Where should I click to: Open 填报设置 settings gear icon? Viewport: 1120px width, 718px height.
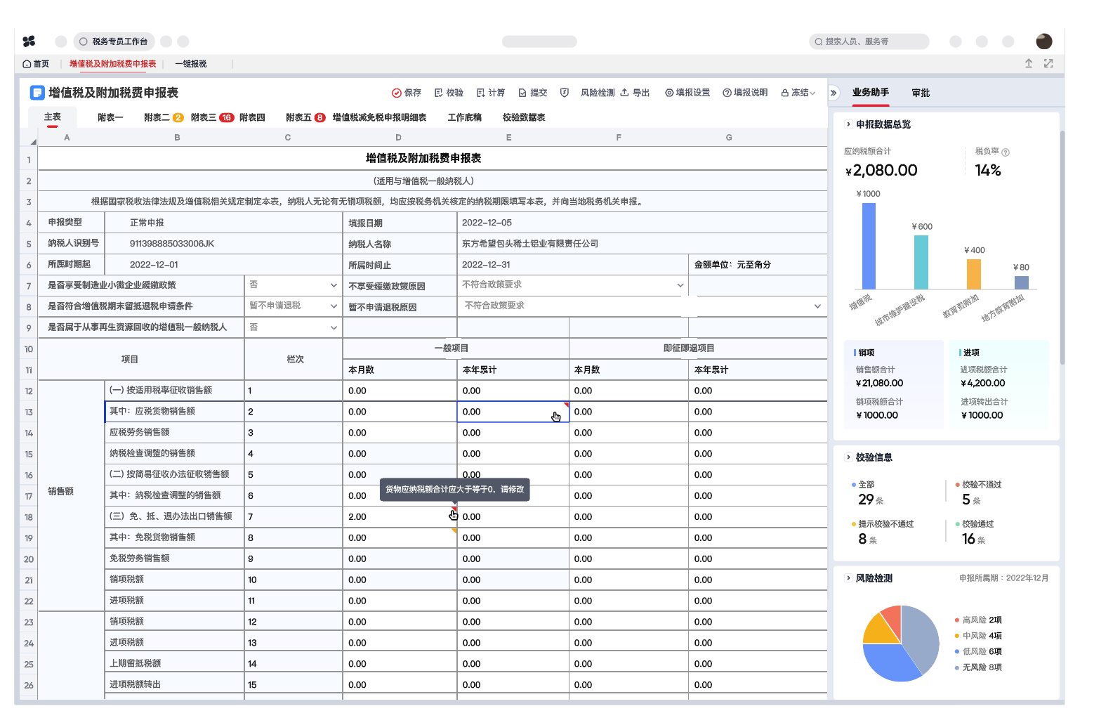pos(669,93)
